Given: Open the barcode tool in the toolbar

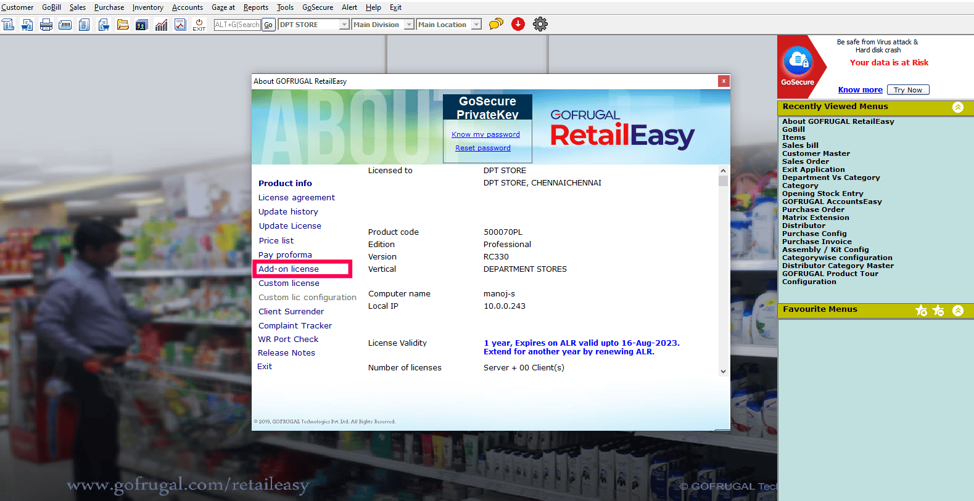Looking at the screenshot, I should point(65,25).
